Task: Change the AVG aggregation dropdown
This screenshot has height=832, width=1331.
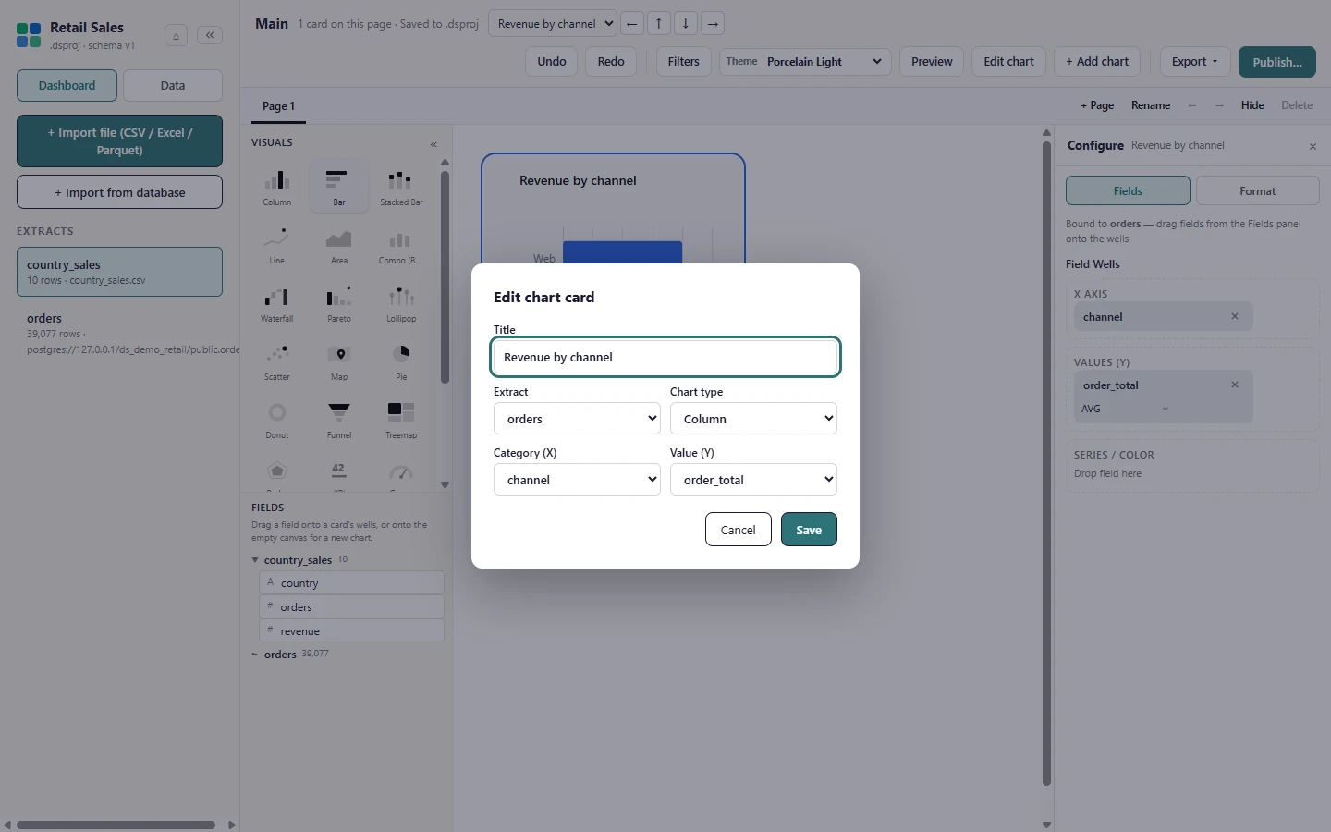Action: [x=1125, y=409]
